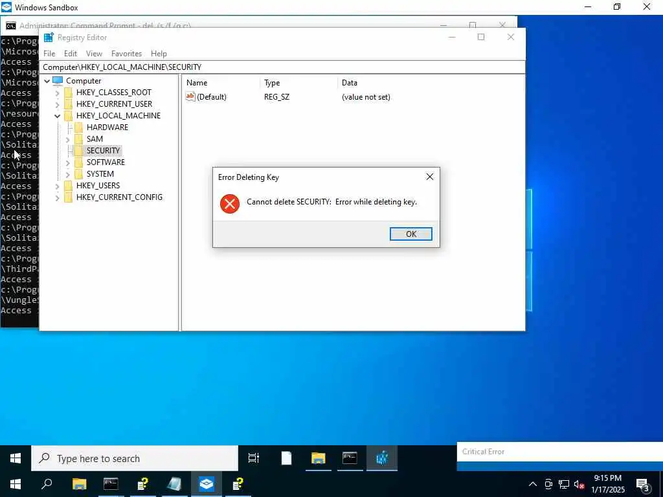This screenshot has width=663, height=497.
Task: Collapse the HKEY_LOCAL_MACHINE node
Action: [57, 116]
